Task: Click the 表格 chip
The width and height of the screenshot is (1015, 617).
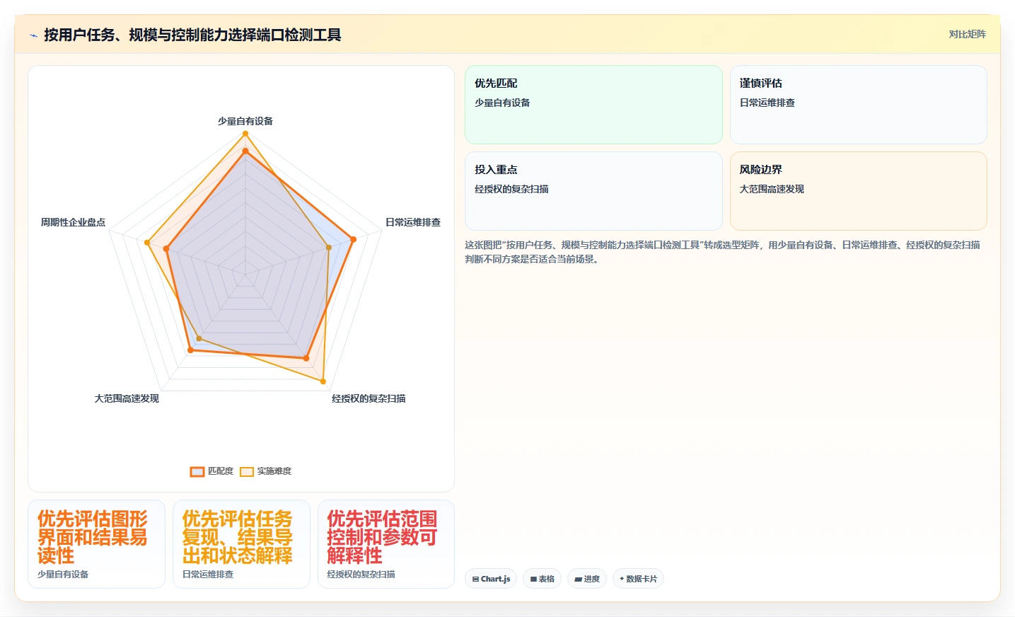Action: 543,579
